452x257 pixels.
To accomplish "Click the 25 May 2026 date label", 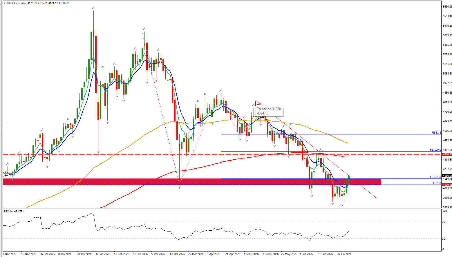I will click(289, 254).
